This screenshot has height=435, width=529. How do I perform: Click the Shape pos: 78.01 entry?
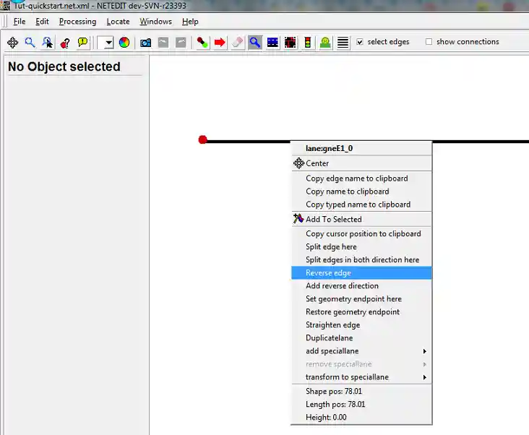[361, 391]
